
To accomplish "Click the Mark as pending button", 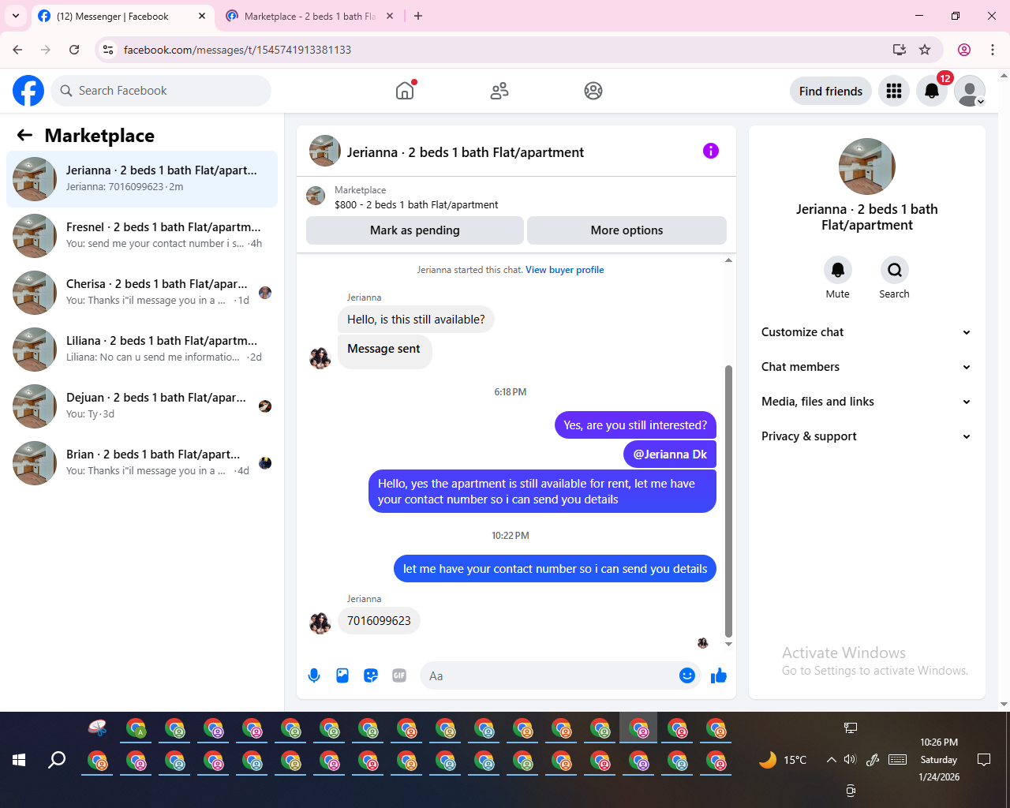I will tap(415, 230).
